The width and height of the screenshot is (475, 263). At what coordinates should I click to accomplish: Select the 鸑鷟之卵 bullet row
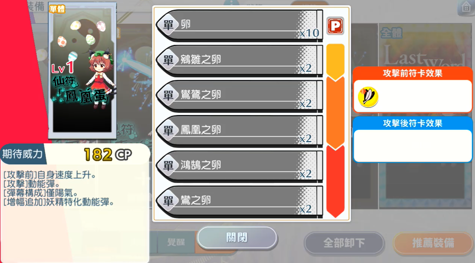point(240,96)
